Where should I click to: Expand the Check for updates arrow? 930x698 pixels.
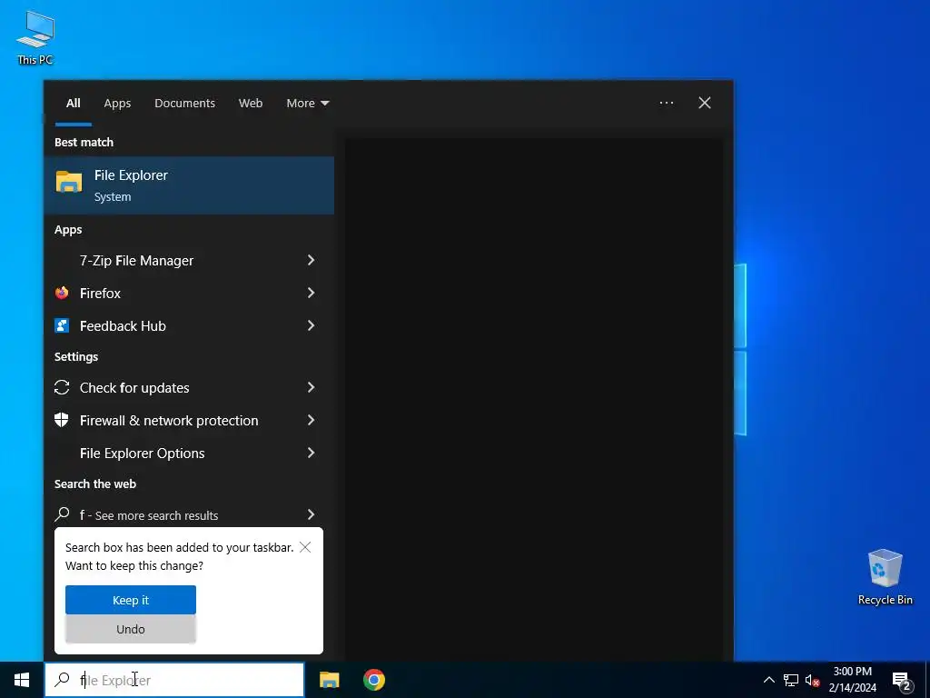(311, 387)
